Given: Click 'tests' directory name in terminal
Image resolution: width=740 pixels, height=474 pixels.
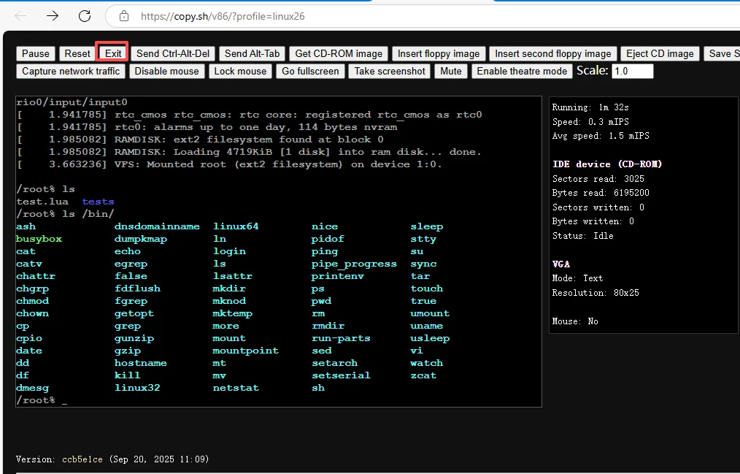Looking at the screenshot, I should (x=99, y=202).
